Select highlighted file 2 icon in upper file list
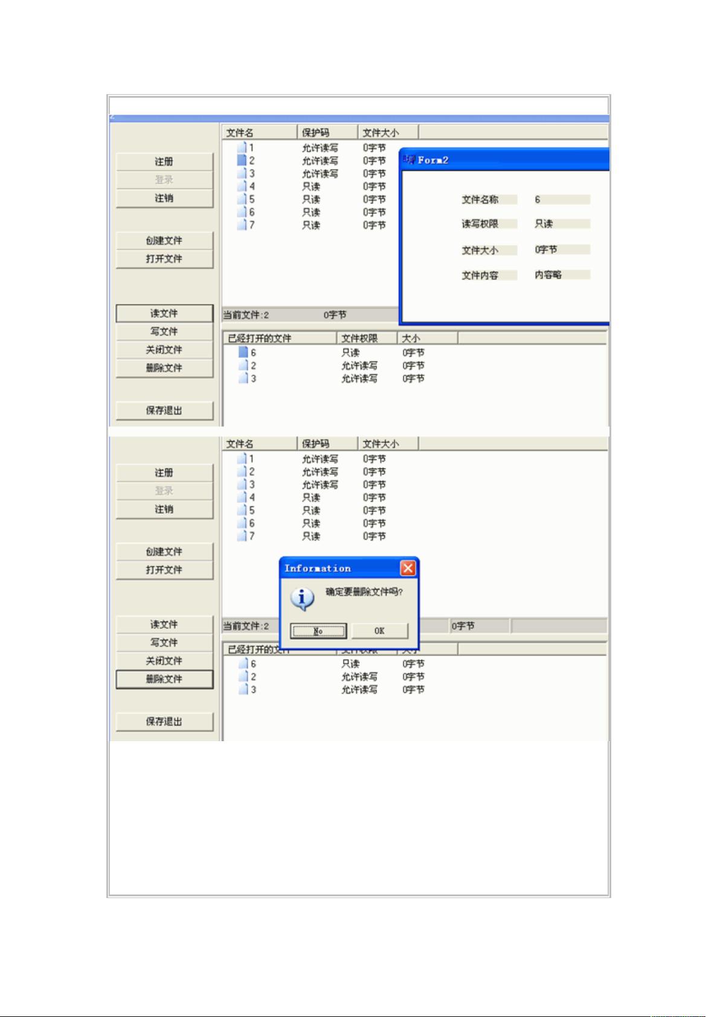 (242, 161)
